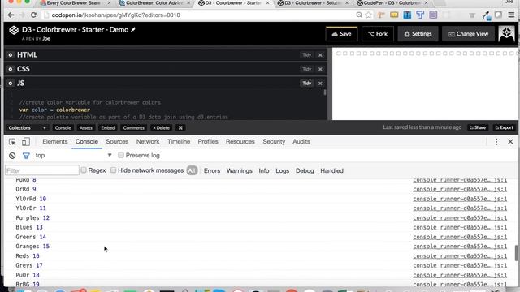
Task: Close the CSS editor panel
Action: point(320,69)
